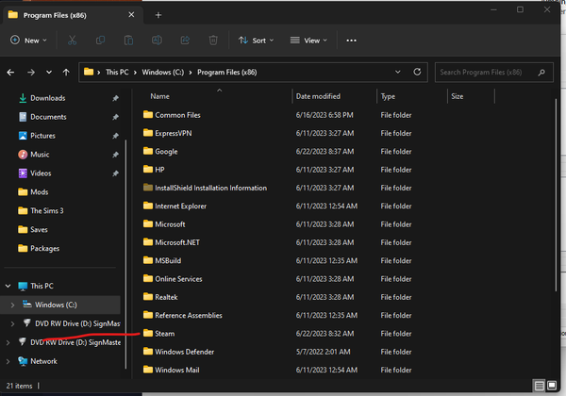Open the See more ellipsis menu

tap(351, 41)
